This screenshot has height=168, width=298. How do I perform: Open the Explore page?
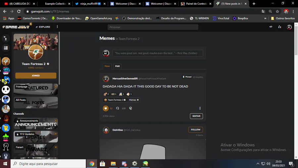43,27
